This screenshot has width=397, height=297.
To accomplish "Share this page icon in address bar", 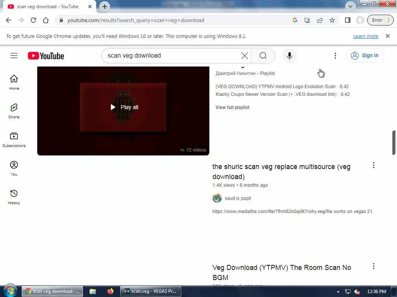I will point(320,20).
